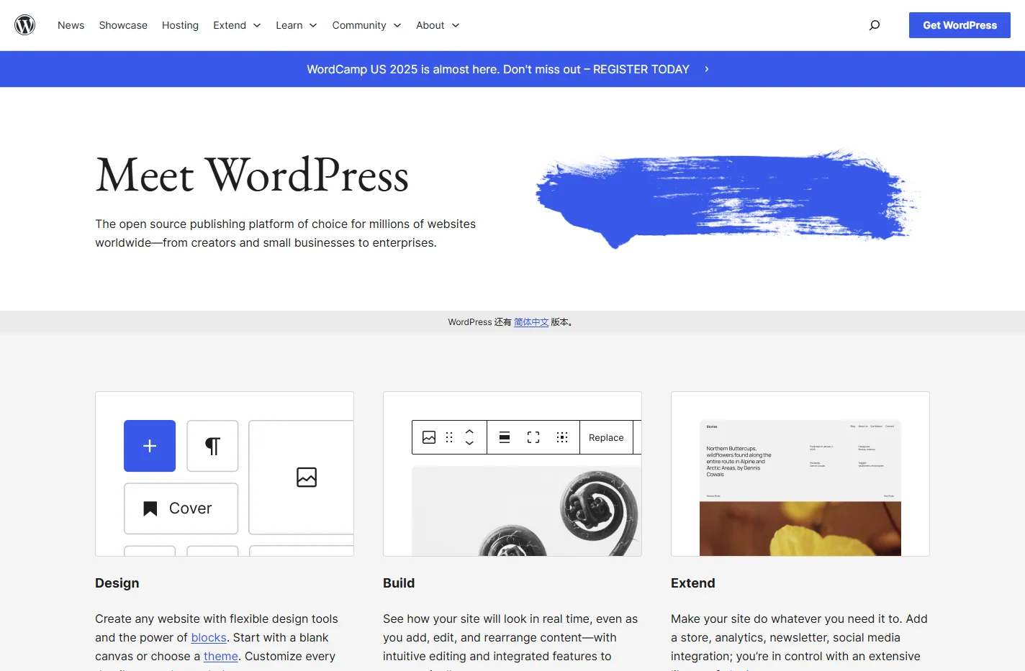The width and height of the screenshot is (1025, 671).
Task: Expand the Learn menu chevron
Action: tap(313, 25)
